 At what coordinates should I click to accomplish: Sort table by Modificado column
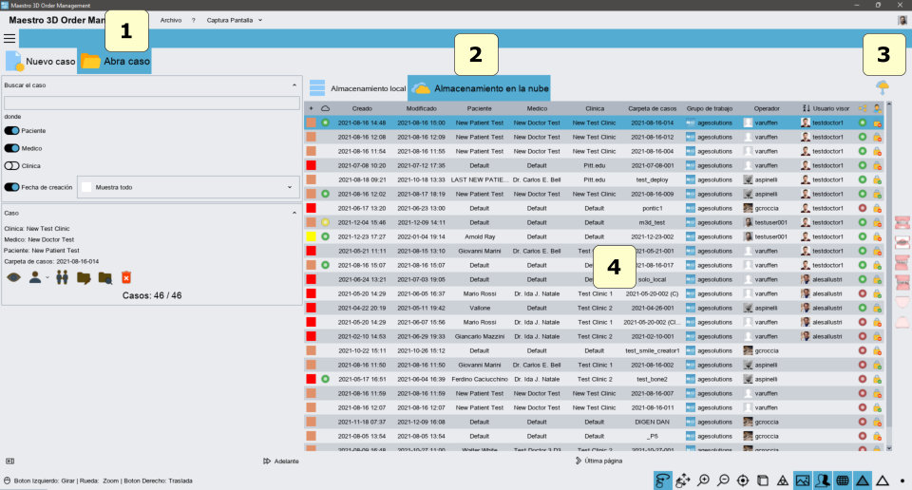point(421,108)
